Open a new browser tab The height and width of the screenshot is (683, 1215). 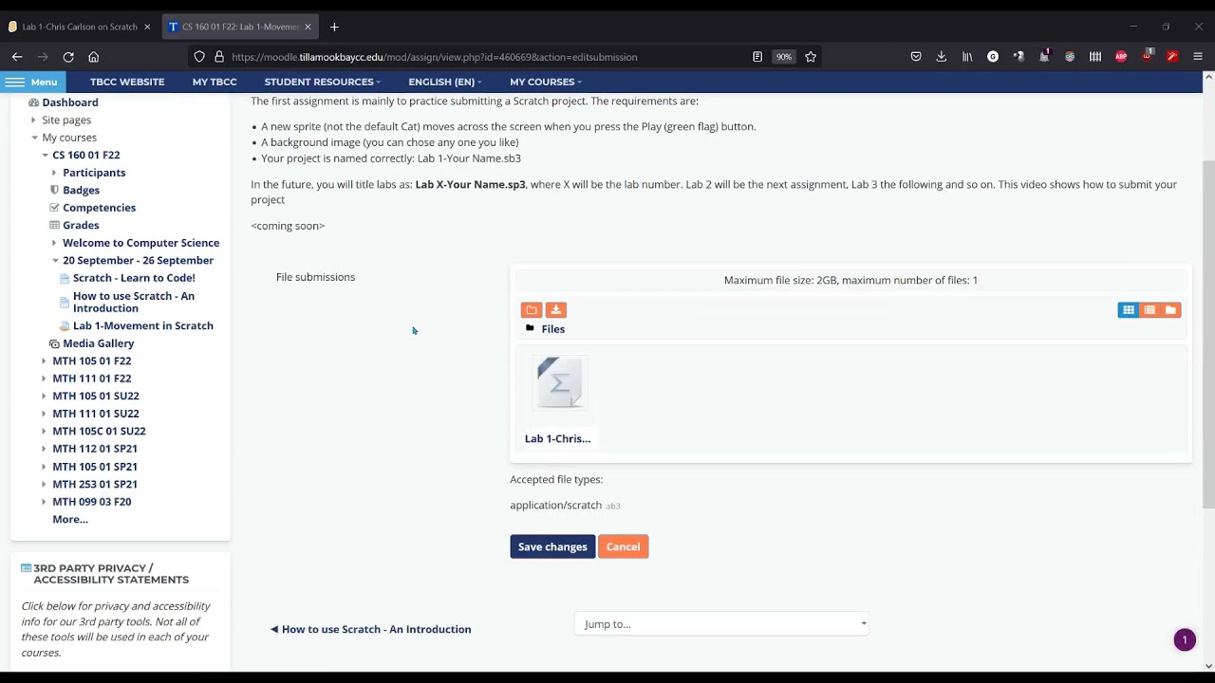334,27
